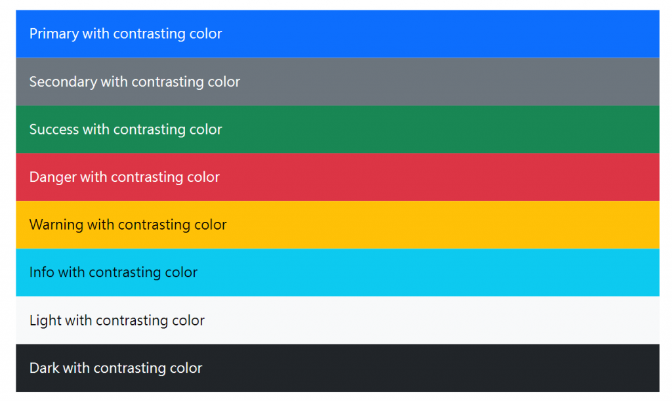Click the word "Danger" in the red bar
Viewport: 672px width, 401px height.
tap(52, 177)
